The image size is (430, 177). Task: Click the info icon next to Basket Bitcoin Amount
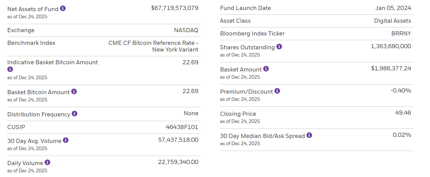click(74, 91)
